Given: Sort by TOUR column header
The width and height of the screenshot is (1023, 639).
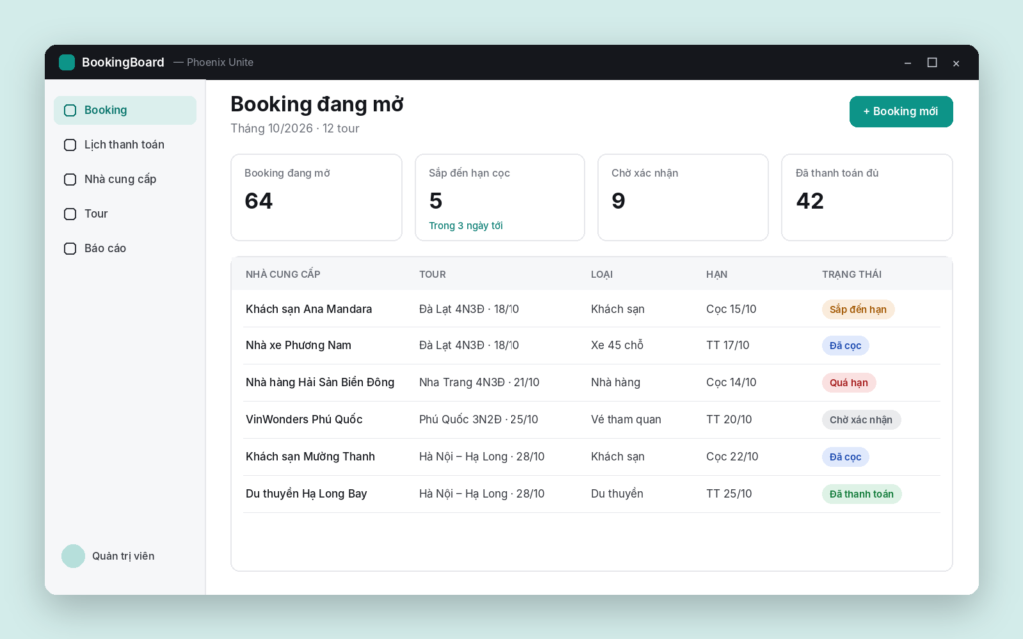Looking at the screenshot, I should pos(432,274).
